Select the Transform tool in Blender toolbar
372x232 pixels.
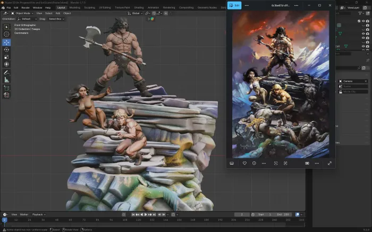(x=6, y=64)
